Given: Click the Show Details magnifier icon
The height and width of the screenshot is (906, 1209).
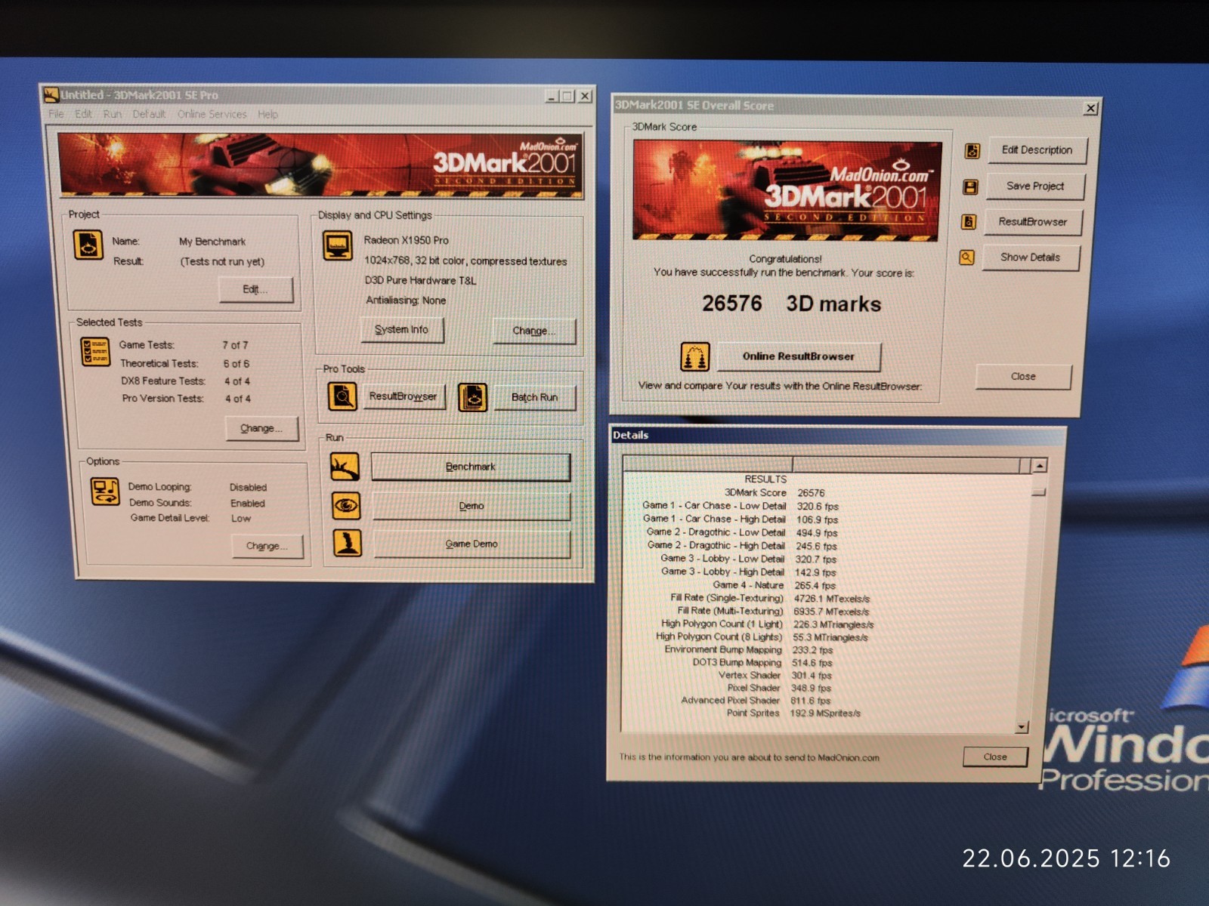Looking at the screenshot, I should pos(966,257).
